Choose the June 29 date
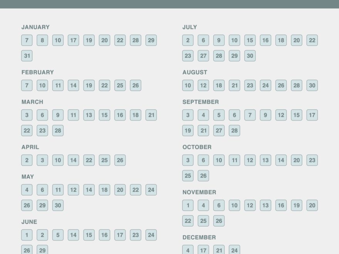339x254 pixels. 42,250
